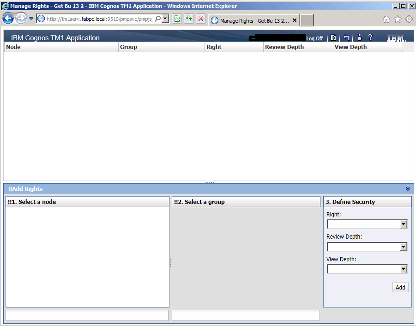Viewport: 416px width, 326px height.
Task: Go back with the browser Back arrow
Action: (x=8, y=18)
